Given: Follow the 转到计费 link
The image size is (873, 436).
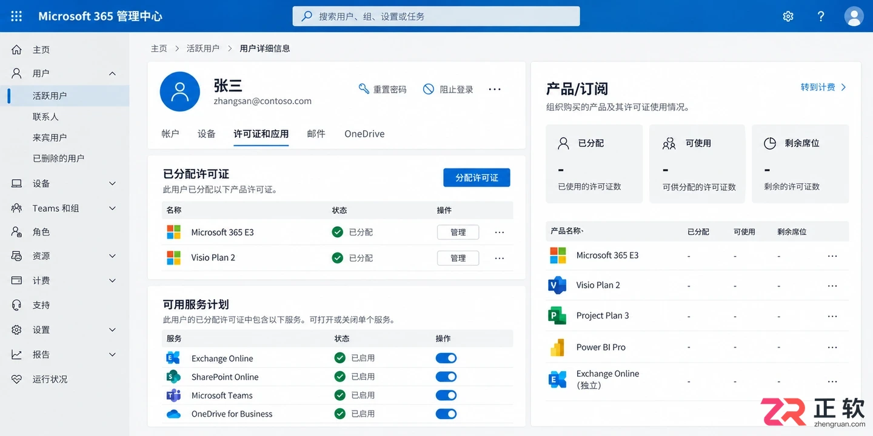Looking at the screenshot, I should coord(823,87).
